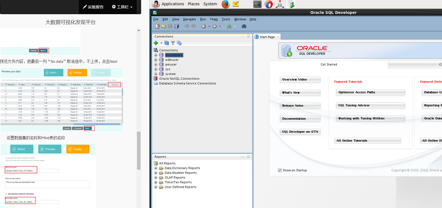442x208 pixels.
Task: Expand the pmuser connection node
Action: coord(156,64)
